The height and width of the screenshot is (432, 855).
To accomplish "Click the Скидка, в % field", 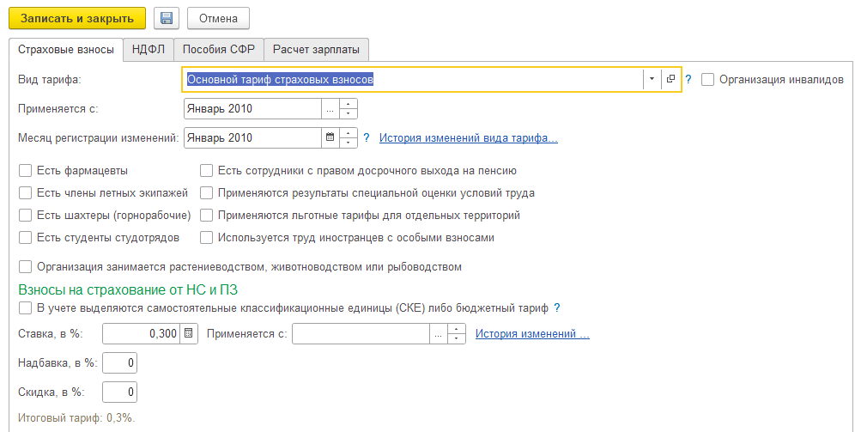I will click(x=119, y=392).
